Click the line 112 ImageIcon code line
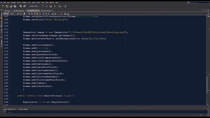 [x=75, y=32]
